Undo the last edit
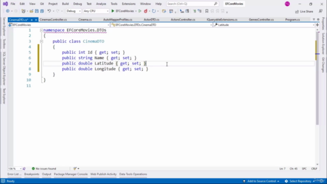This screenshot has width=327, height=184. coord(49,11)
